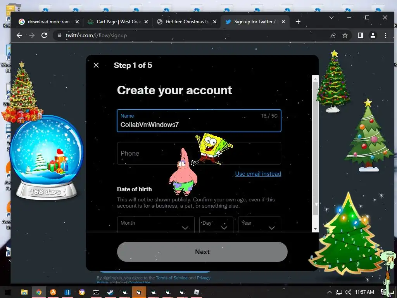Open network status in system tray
397x298 pixels.
[x=339, y=292]
